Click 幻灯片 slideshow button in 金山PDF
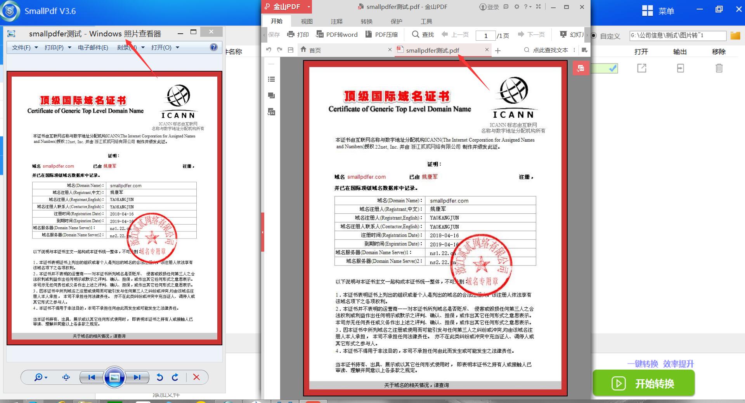Viewport: 745px width, 403px height. [x=572, y=34]
